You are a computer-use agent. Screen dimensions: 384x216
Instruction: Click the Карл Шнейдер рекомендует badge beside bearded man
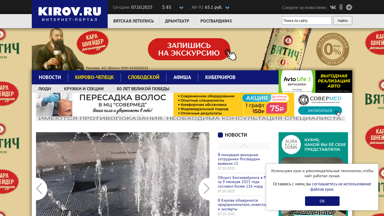(x=92, y=43)
